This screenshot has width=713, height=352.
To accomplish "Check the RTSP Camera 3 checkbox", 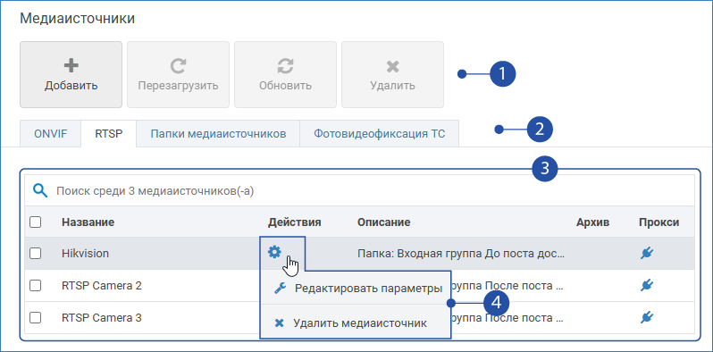I will [35, 317].
